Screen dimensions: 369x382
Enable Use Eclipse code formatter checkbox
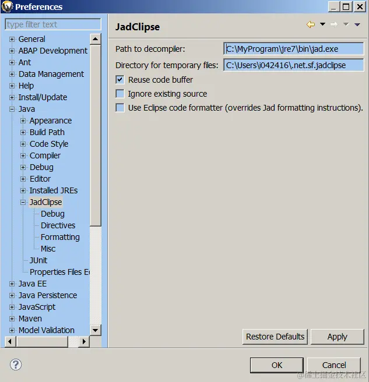pyautogui.click(x=120, y=108)
